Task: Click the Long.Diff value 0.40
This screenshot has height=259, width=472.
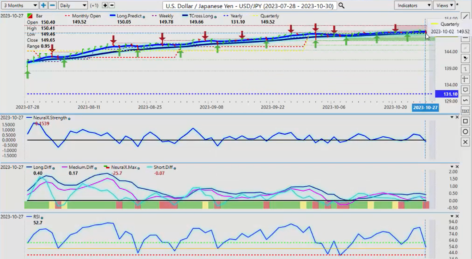Action: pos(38,173)
